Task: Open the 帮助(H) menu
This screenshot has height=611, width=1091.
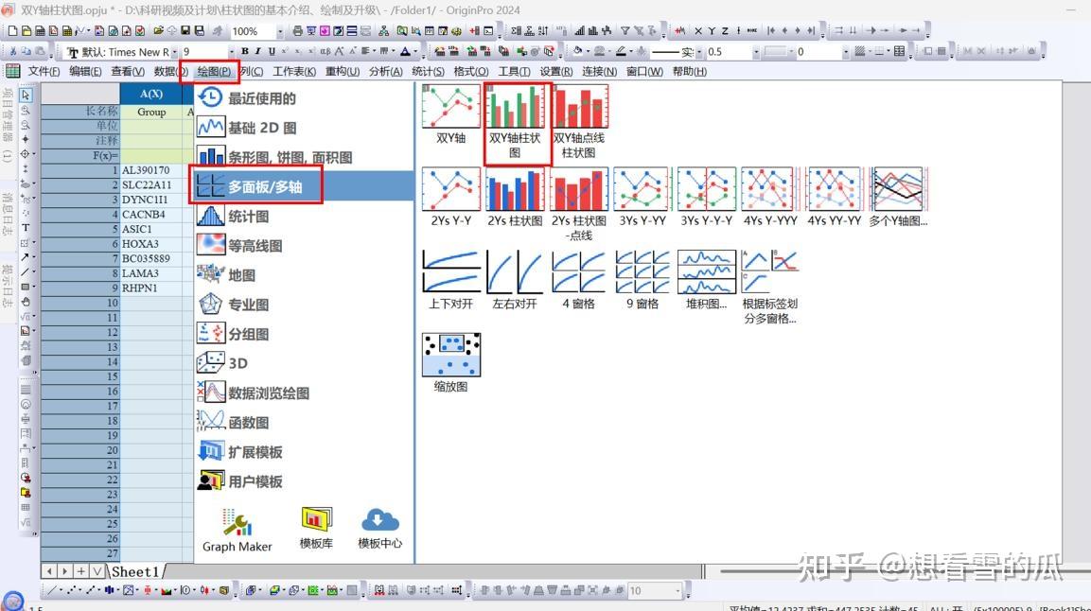Action: 690,72
